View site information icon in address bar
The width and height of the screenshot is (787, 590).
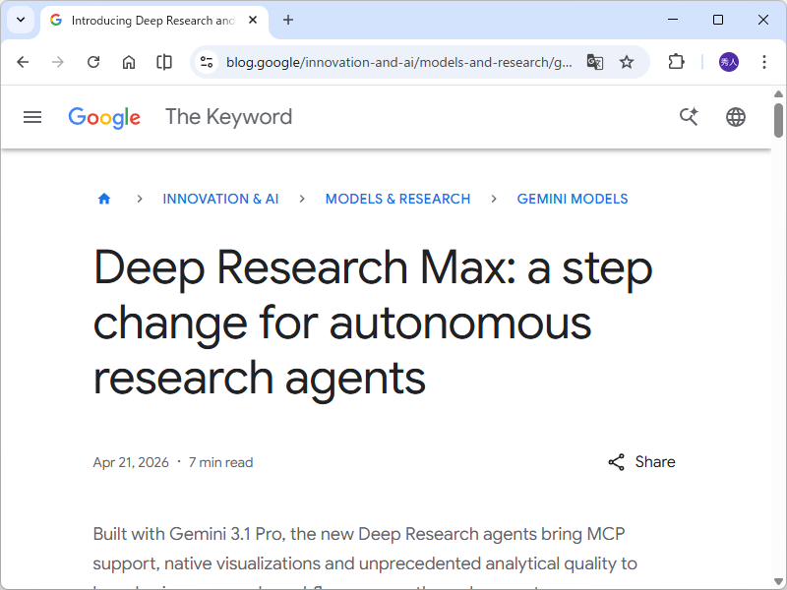point(207,62)
